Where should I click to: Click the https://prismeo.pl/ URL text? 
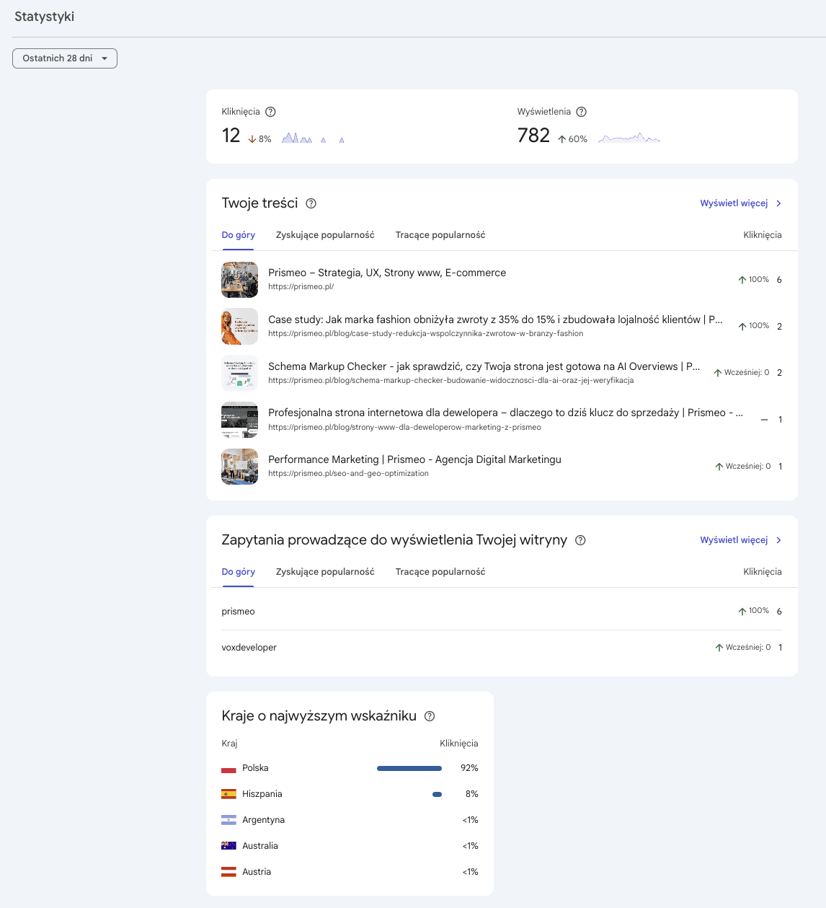301,286
